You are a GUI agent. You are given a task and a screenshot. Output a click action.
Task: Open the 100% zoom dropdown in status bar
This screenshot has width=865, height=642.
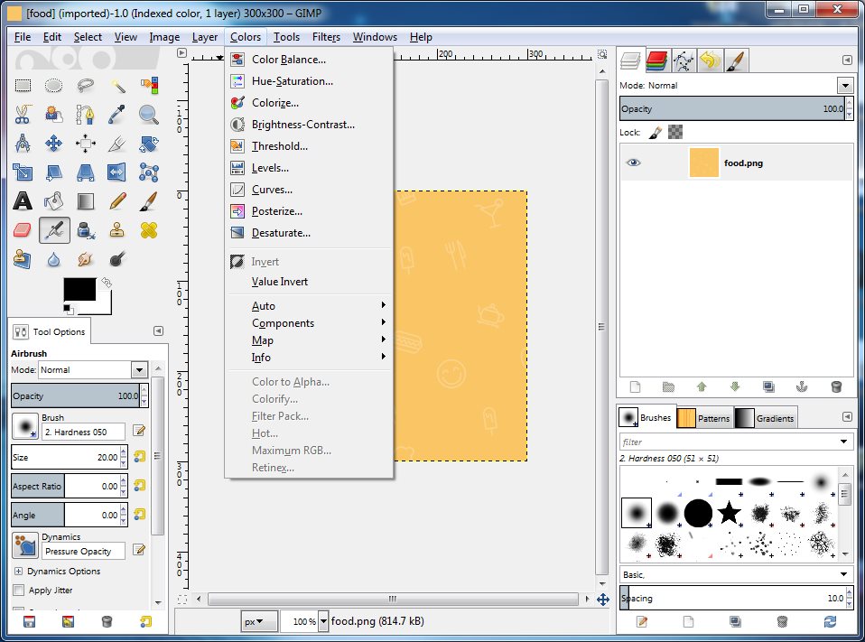[x=323, y=621]
